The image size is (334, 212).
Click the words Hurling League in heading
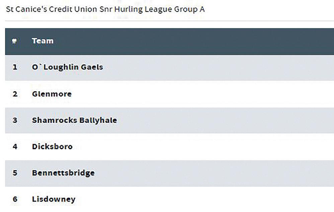(143, 10)
